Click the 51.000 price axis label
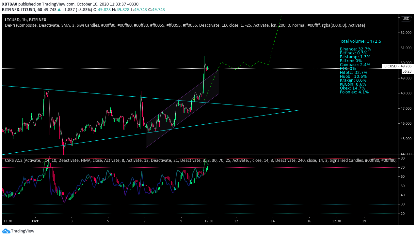The image size is (416, 237). 406,48
